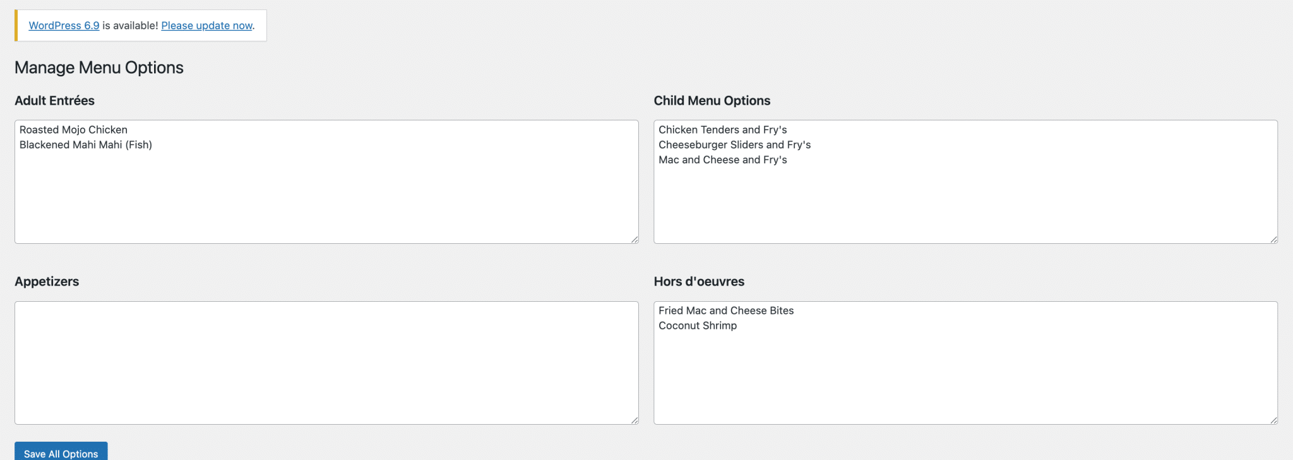Focus the empty Appetizers text area
This screenshot has height=460, width=1293.
click(x=326, y=362)
